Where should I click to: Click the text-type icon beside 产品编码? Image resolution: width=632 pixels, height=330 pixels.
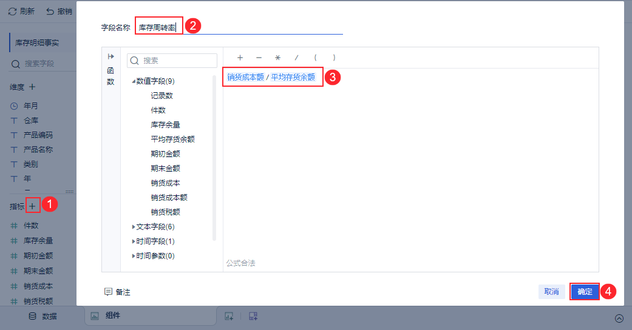(14, 135)
